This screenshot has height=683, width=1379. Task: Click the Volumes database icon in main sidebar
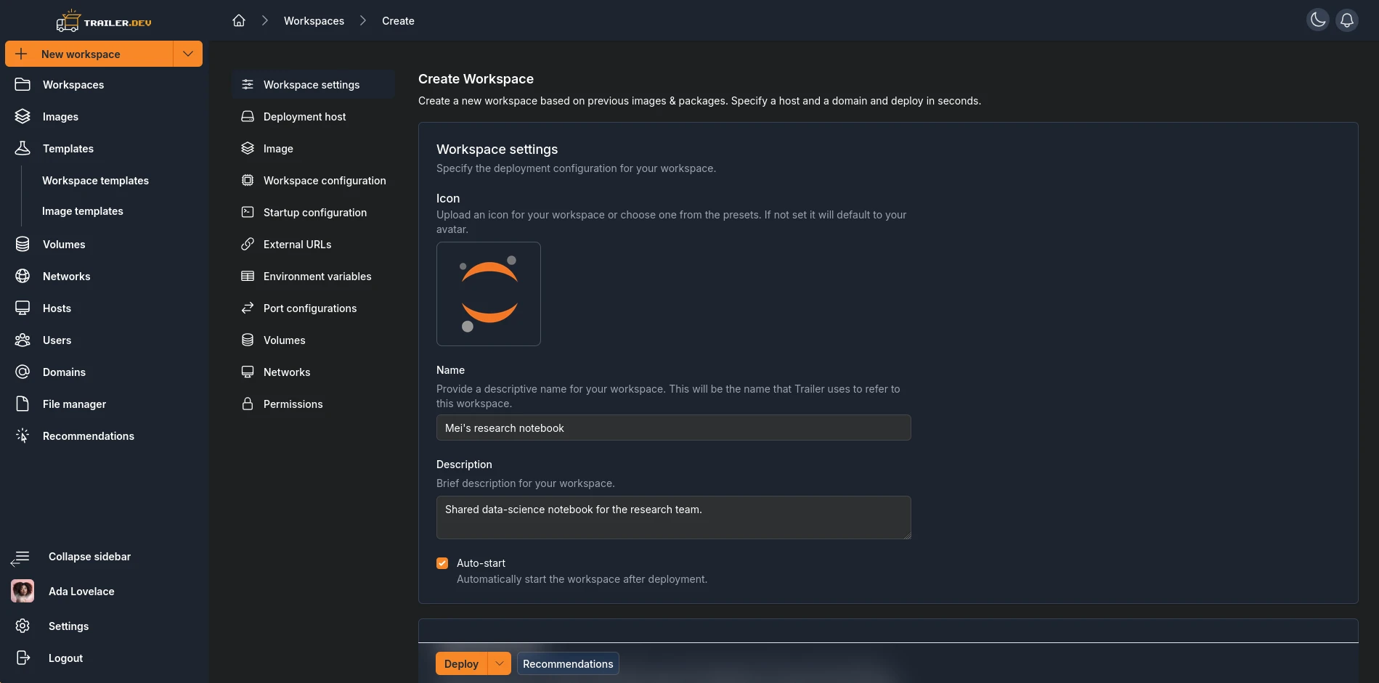tap(23, 244)
